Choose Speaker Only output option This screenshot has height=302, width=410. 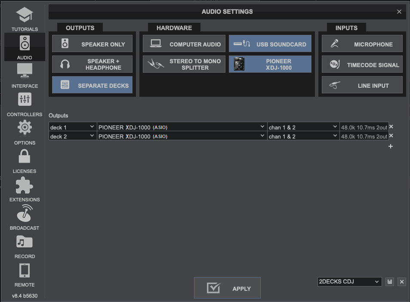[x=92, y=44]
